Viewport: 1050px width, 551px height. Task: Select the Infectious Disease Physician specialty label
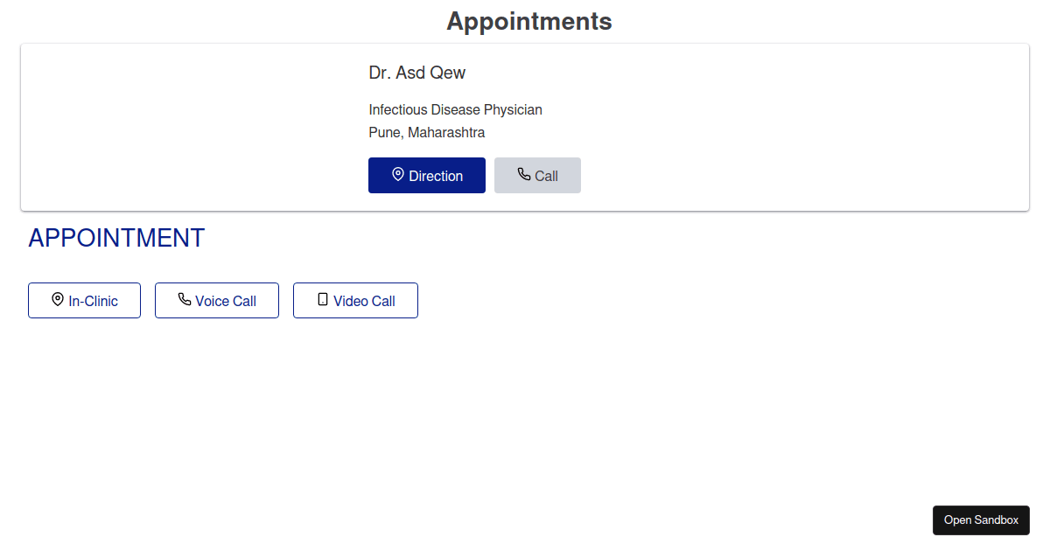(x=455, y=109)
